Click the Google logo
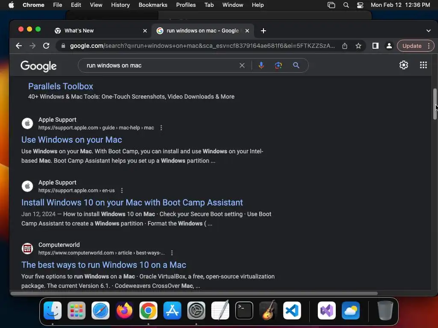438x328 pixels. [x=38, y=66]
